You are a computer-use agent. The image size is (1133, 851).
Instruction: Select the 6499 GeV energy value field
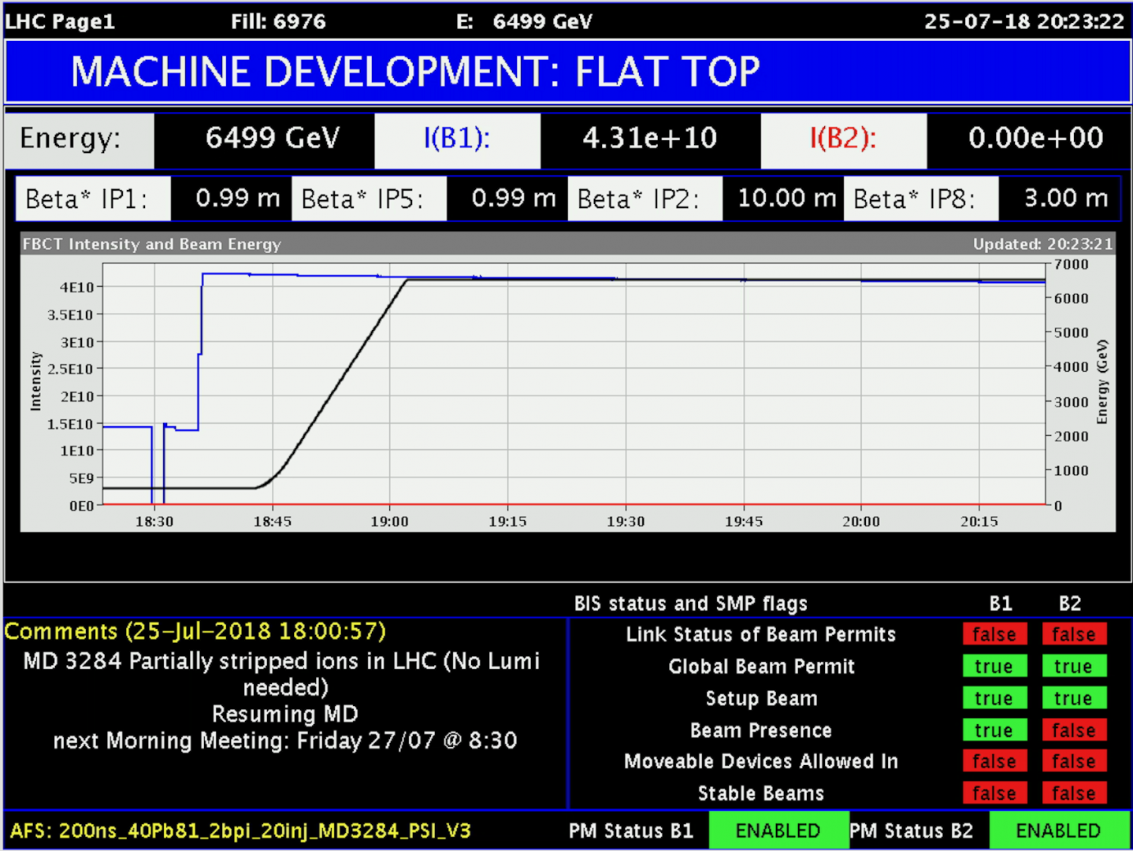(x=265, y=140)
